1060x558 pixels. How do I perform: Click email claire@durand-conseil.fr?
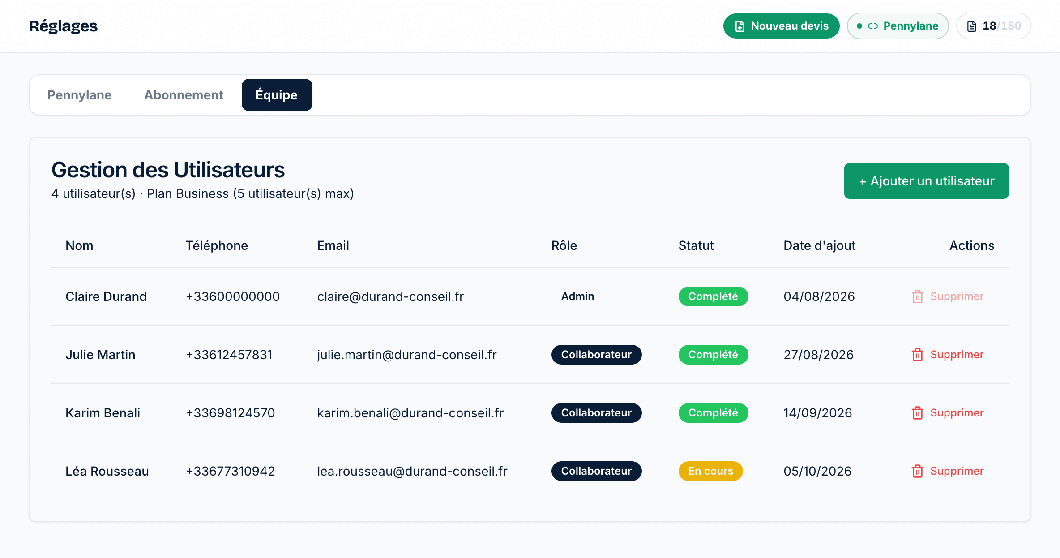click(390, 296)
